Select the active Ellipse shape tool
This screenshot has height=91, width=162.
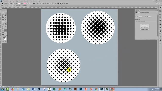point(6,30)
